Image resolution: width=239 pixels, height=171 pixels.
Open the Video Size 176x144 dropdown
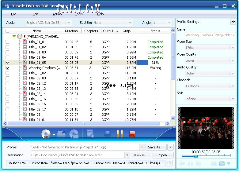[x=233, y=48]
